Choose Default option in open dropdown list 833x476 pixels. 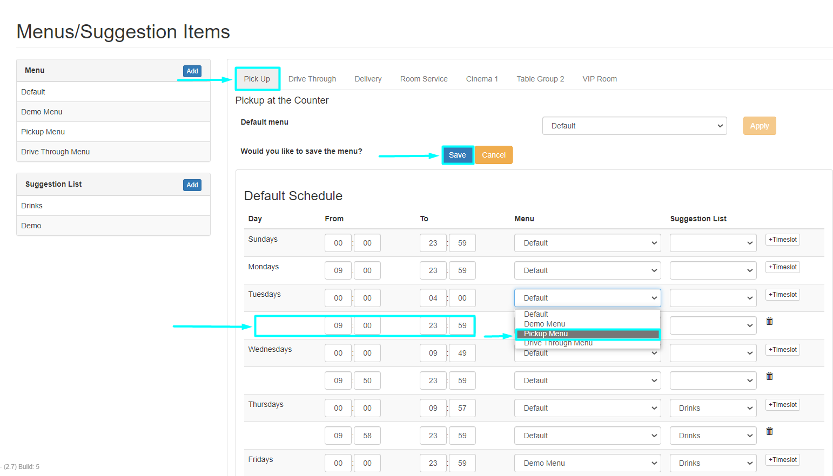click(588, 314)
